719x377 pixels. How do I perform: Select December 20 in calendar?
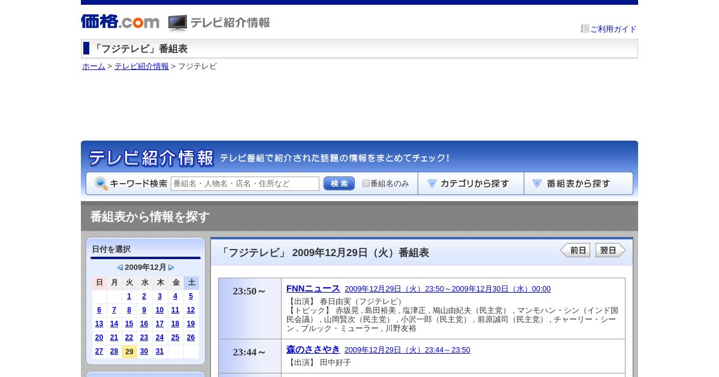[99, 338]
